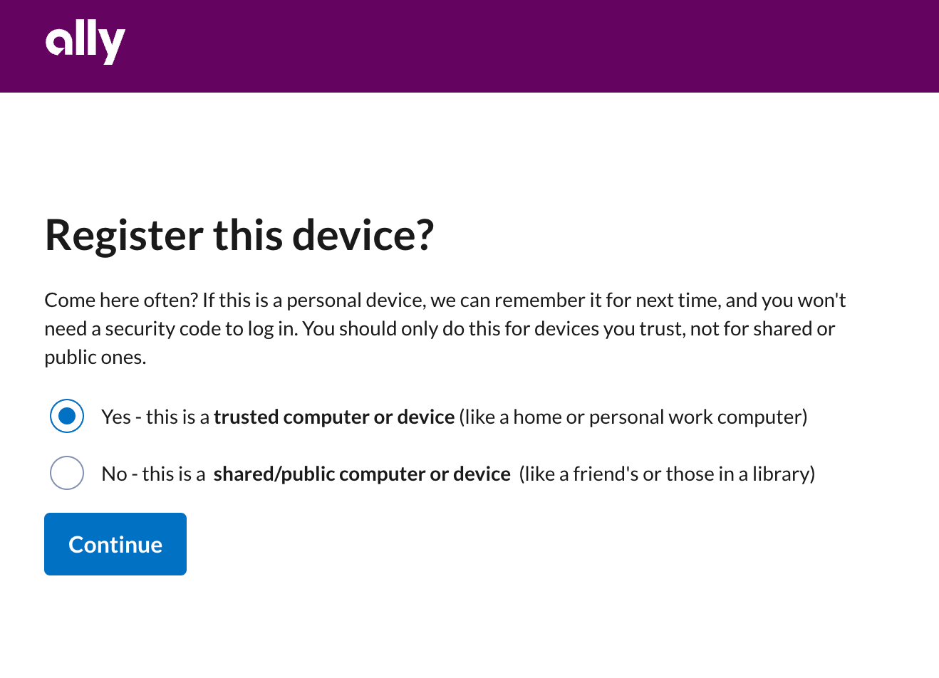This screenshot has height=678, width=939.
Task: Select the No shared/public device radio button
Action: pos(67,473)
